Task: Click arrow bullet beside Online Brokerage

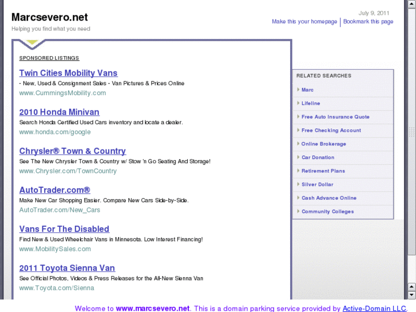Action: pos(298,144)
